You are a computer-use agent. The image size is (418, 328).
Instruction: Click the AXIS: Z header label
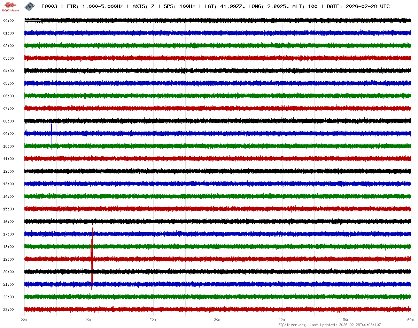(x=143, y=6)
